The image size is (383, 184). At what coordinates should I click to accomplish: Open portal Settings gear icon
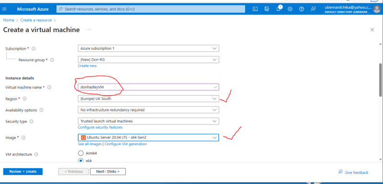click(290, 9)
